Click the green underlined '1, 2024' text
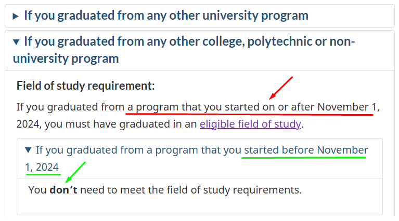Image resolution: width=399 pixels, height=221 pixels. pos(42,168)
